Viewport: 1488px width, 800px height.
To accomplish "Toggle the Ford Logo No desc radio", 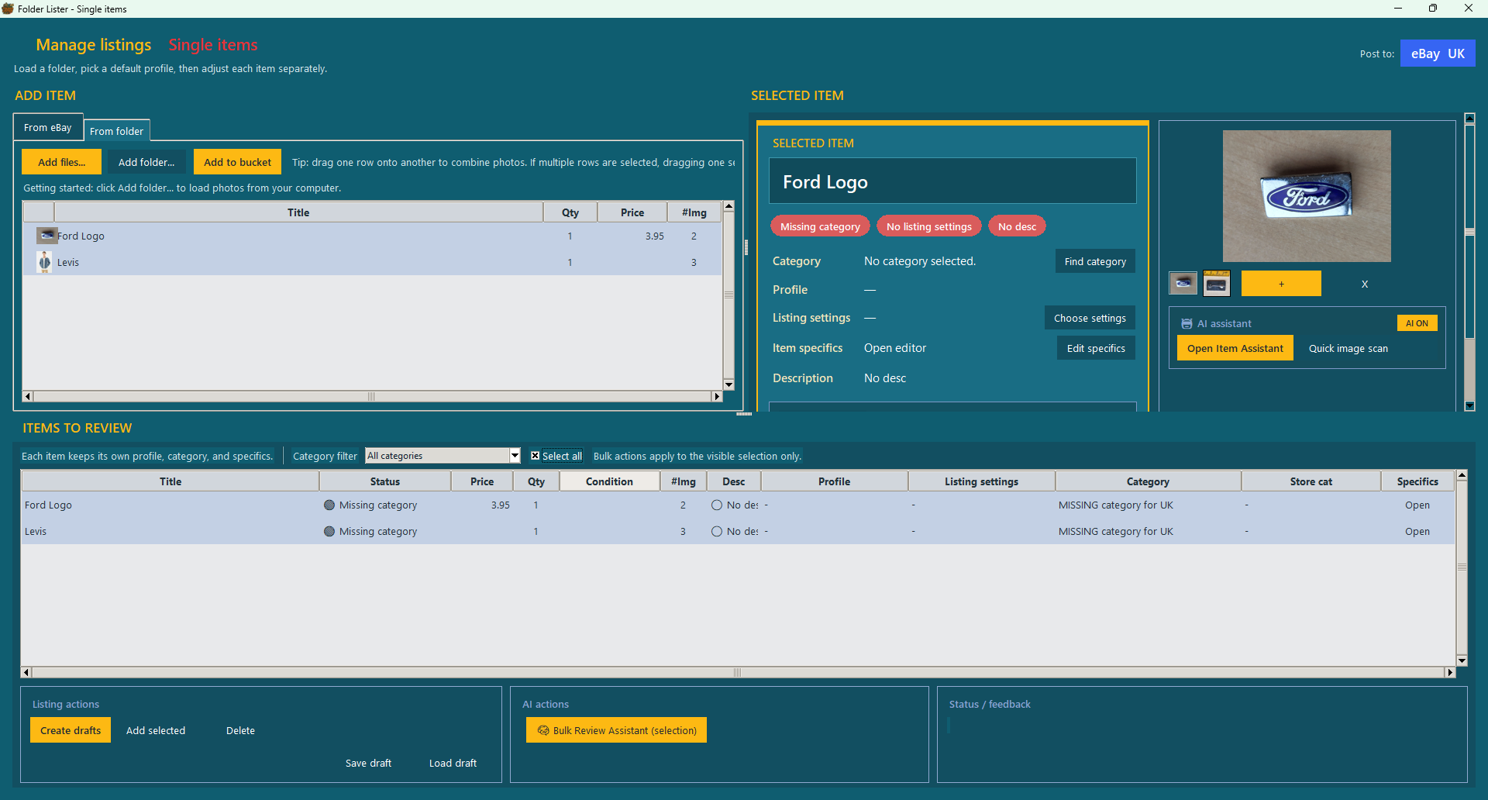I will [x=717, y=505].
